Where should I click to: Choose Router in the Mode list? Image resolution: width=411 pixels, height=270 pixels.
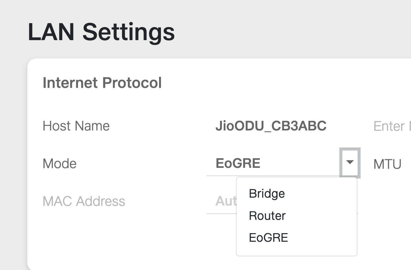tap(267, 216)
